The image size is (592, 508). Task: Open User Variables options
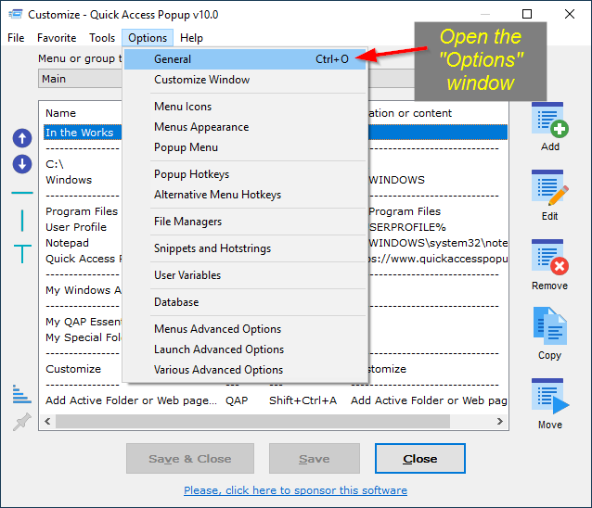tap(245, 275)
